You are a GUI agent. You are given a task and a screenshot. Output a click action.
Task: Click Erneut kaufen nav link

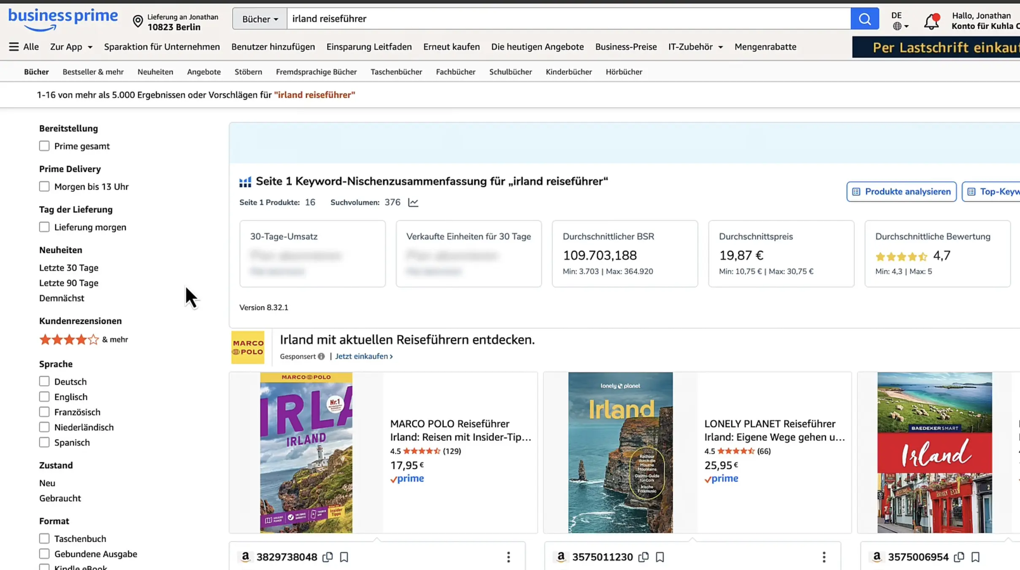click(452, 47)
